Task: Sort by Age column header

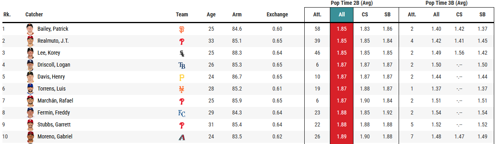Action: point(211,15)
